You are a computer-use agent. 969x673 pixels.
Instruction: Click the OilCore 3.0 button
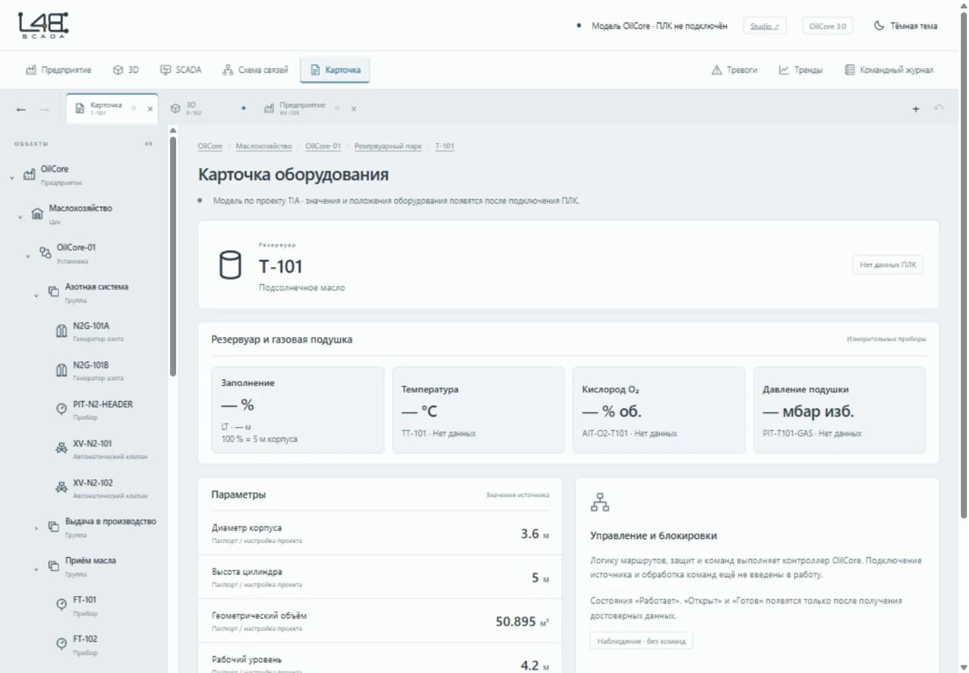coord(828,26)
